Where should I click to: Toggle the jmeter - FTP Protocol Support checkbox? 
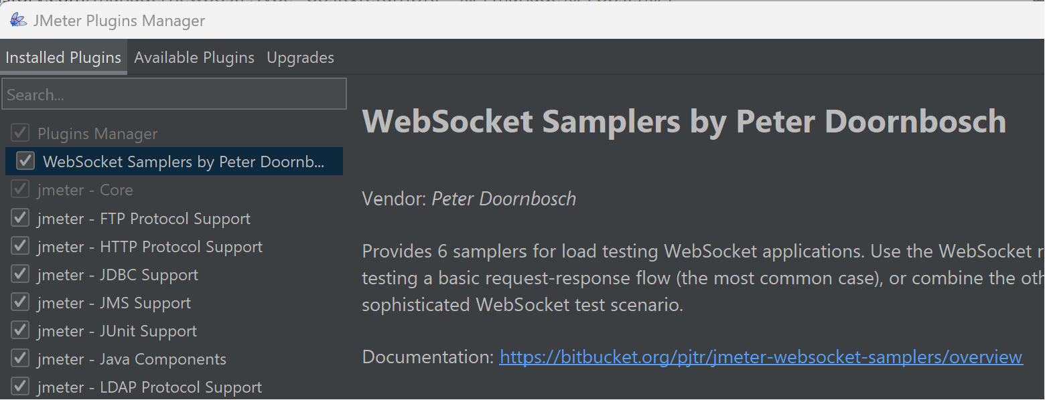pyautogui.click(x=20, y=218)
